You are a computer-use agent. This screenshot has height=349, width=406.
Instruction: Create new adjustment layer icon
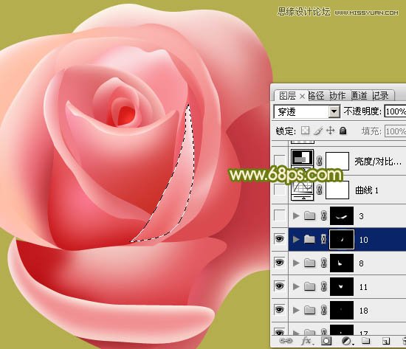click(347, 341)
